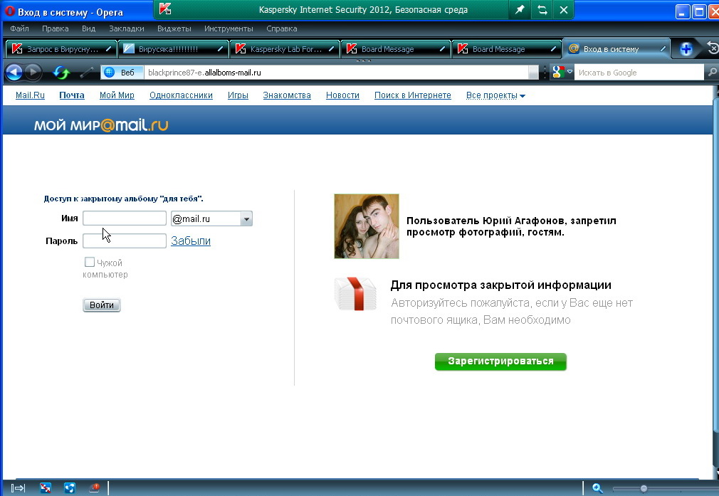
Task: Click the Мой Мир@mail.ru logo
Action: (101, 125)
